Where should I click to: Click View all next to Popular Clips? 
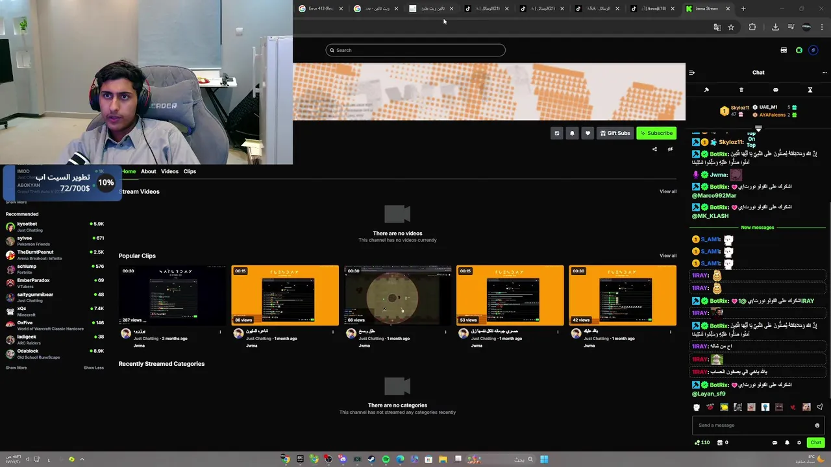click(x=668, y=256)
